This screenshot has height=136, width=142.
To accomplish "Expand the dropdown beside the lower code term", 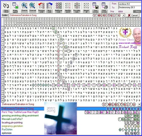I will [139, 104].
